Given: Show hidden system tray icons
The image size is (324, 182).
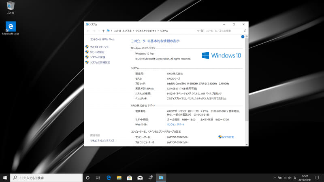Looking at the screenshot, I should pyautogui.click(x=275, y=178).
